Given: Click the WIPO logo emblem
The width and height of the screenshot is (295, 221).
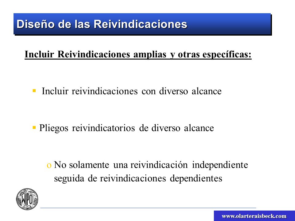Looking at the screenshot, I should pos(27,199).
